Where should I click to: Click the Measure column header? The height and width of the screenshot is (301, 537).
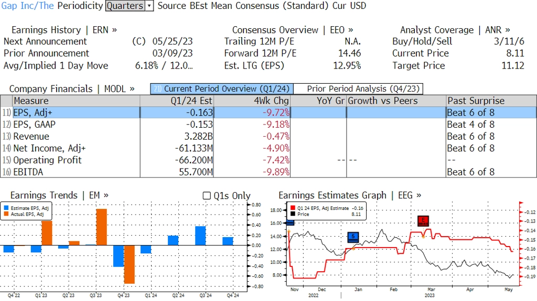click(x=76, y=101)
